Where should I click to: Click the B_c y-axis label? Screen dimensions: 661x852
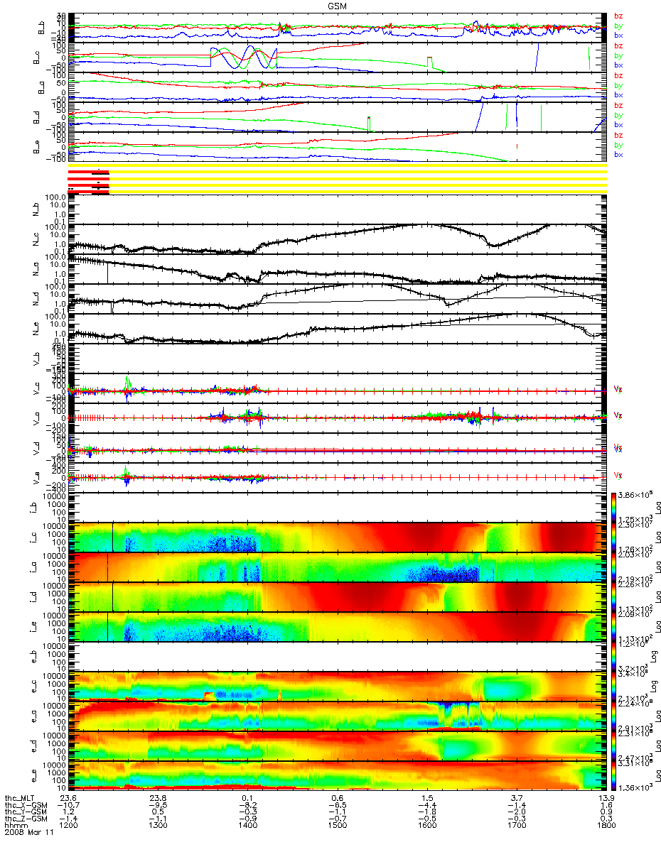(x=36, y=58)
